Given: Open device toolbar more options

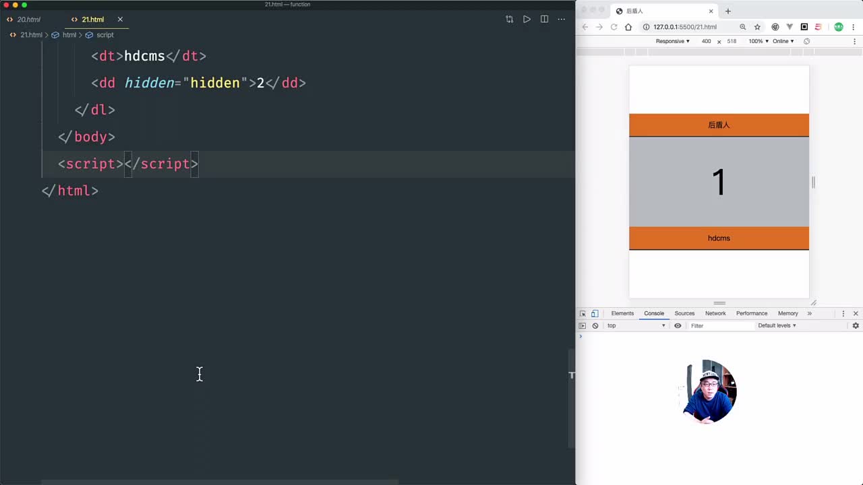Looking at the screenshot, I should coord(855,41).
